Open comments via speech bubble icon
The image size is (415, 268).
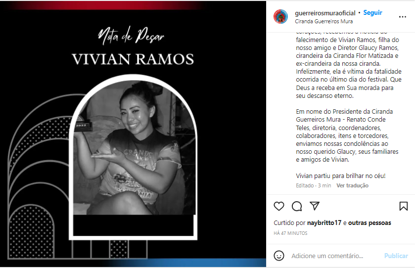297,206
